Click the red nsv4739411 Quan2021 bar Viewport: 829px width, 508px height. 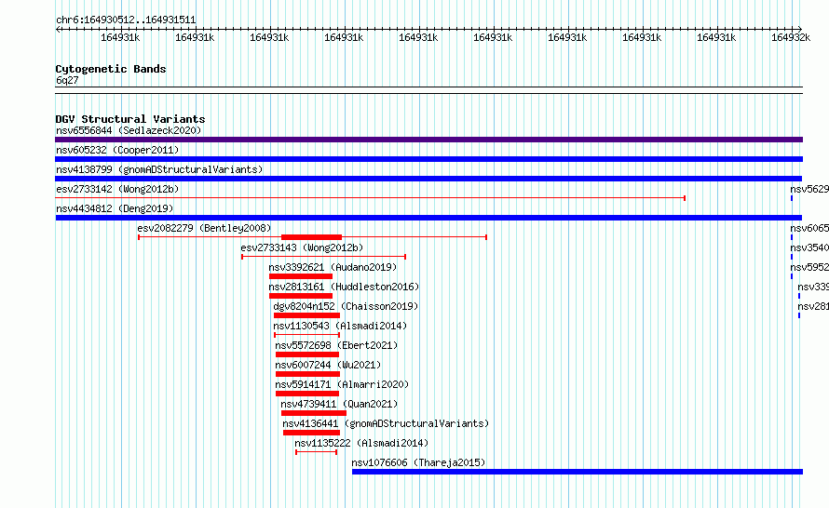pos(314,413)
